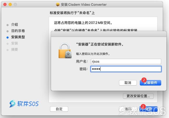This screenshot has height=118, width=169.
Task: Select the 摘要 step in sidebar
Action: click(15, 49)
